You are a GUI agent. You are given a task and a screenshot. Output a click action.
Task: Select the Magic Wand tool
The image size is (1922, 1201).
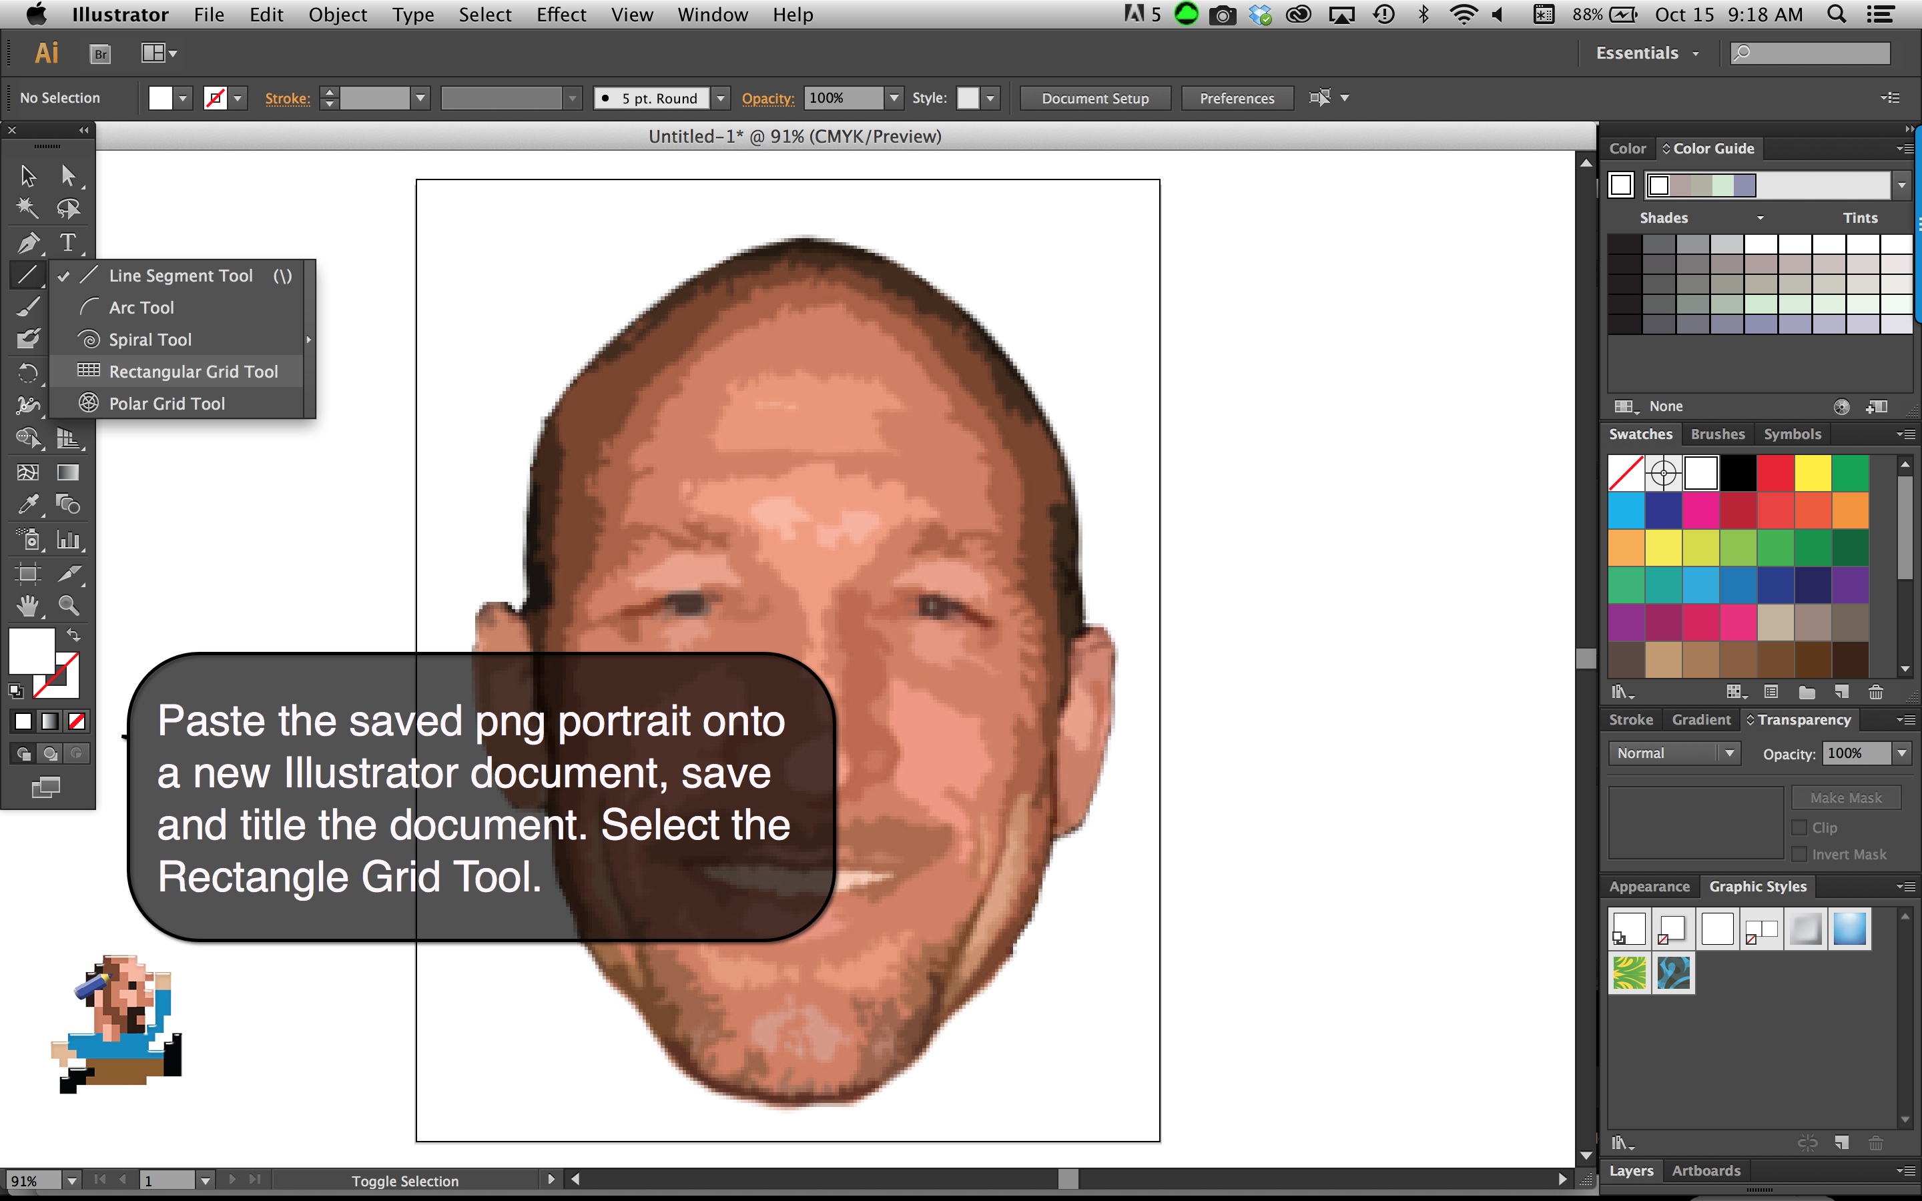pyautogui.click(x=28, y=208)
